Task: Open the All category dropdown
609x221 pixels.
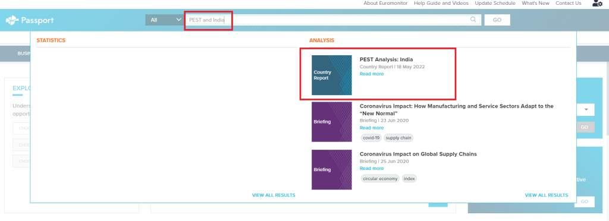Action: tap(165, 20)
